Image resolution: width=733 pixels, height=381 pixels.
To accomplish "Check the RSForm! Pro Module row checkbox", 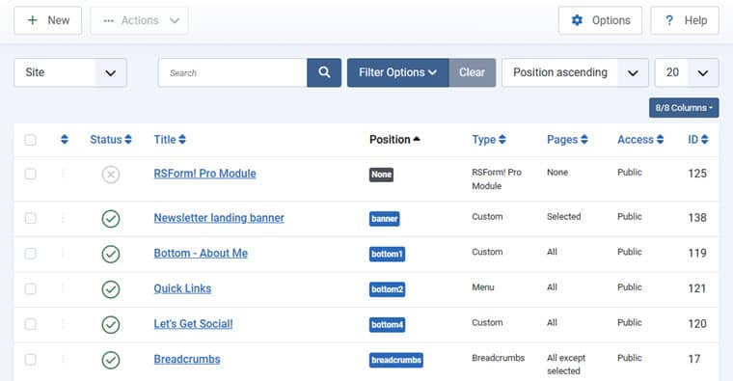I will coord(31,174).
